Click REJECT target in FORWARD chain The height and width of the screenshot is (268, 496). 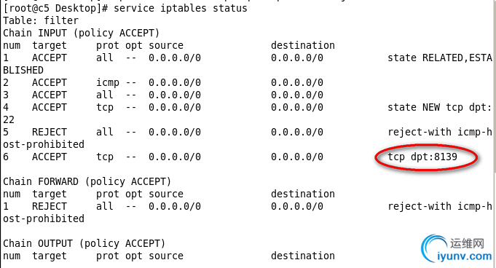50,206
